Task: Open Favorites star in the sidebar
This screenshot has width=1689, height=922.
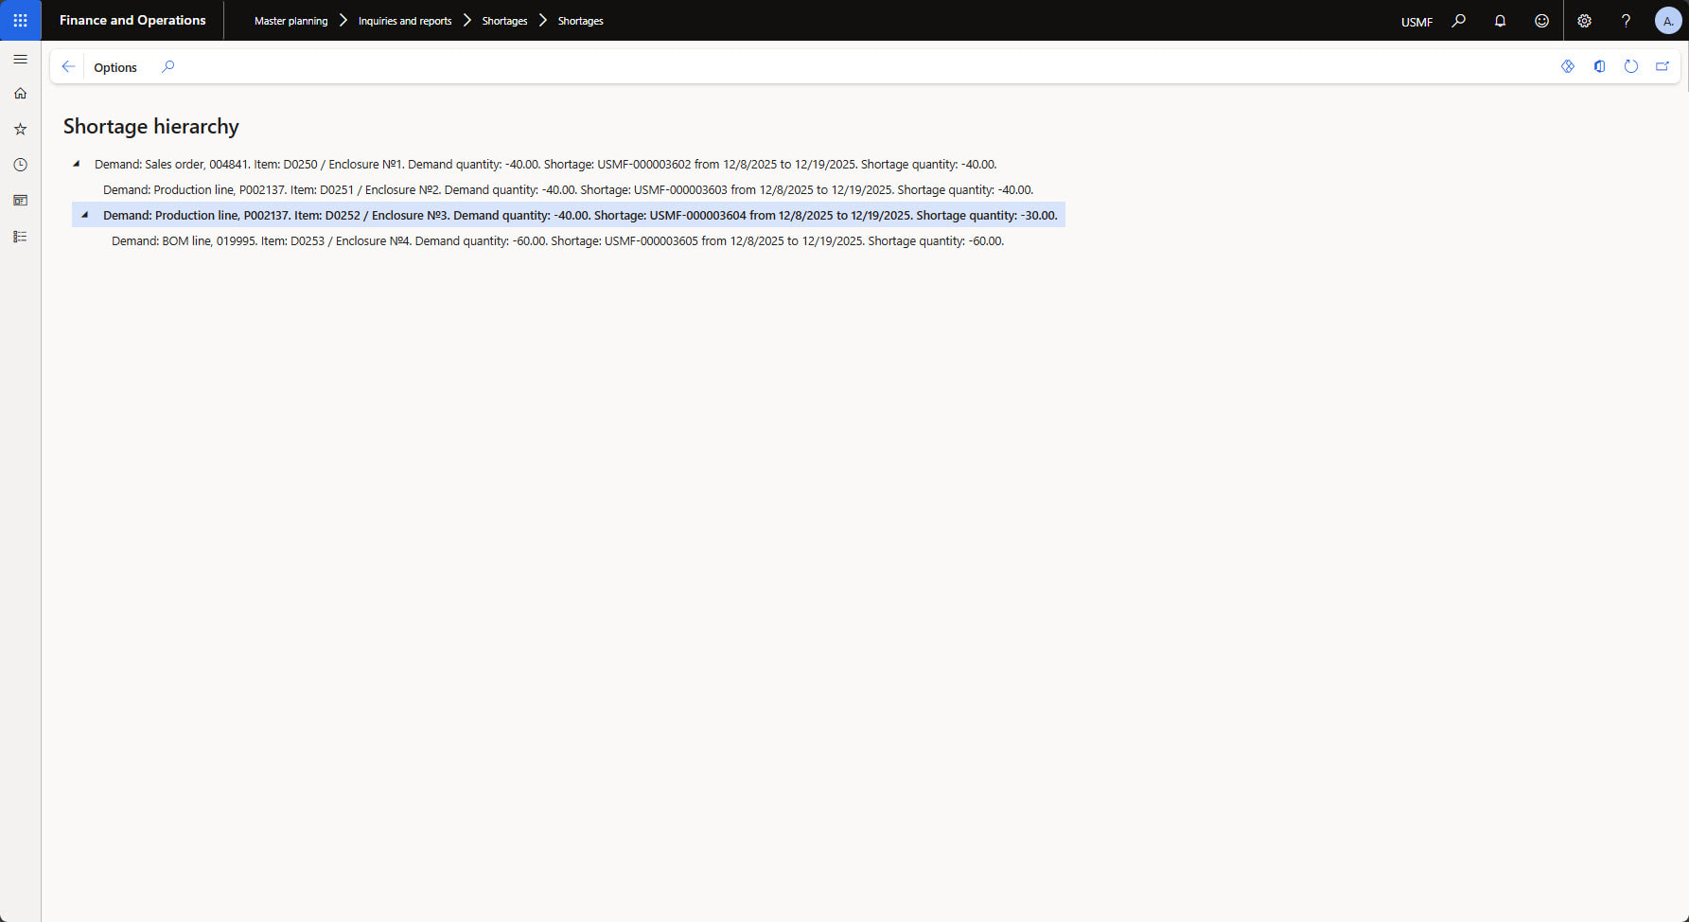Action: click(20, 129)
